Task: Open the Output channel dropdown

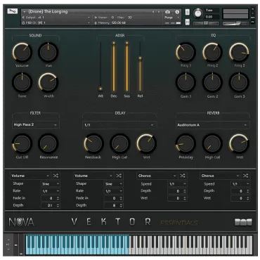Action: pyautogui.click(x=56, y=18)
